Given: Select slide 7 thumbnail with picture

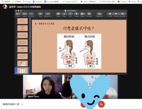Looking at the screenshot, I should coord(22,63).
